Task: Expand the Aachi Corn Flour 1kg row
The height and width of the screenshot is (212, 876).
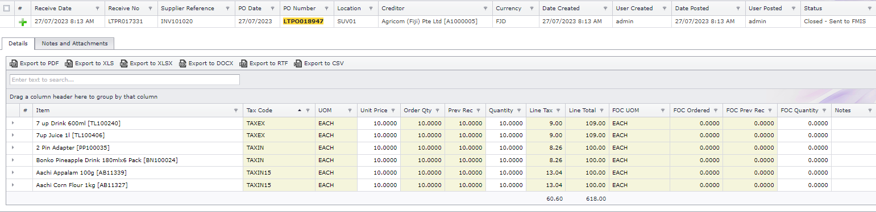Action: tap(13, 185)
